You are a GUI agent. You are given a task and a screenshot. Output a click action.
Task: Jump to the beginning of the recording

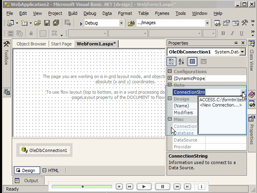(x=119, y=186)
